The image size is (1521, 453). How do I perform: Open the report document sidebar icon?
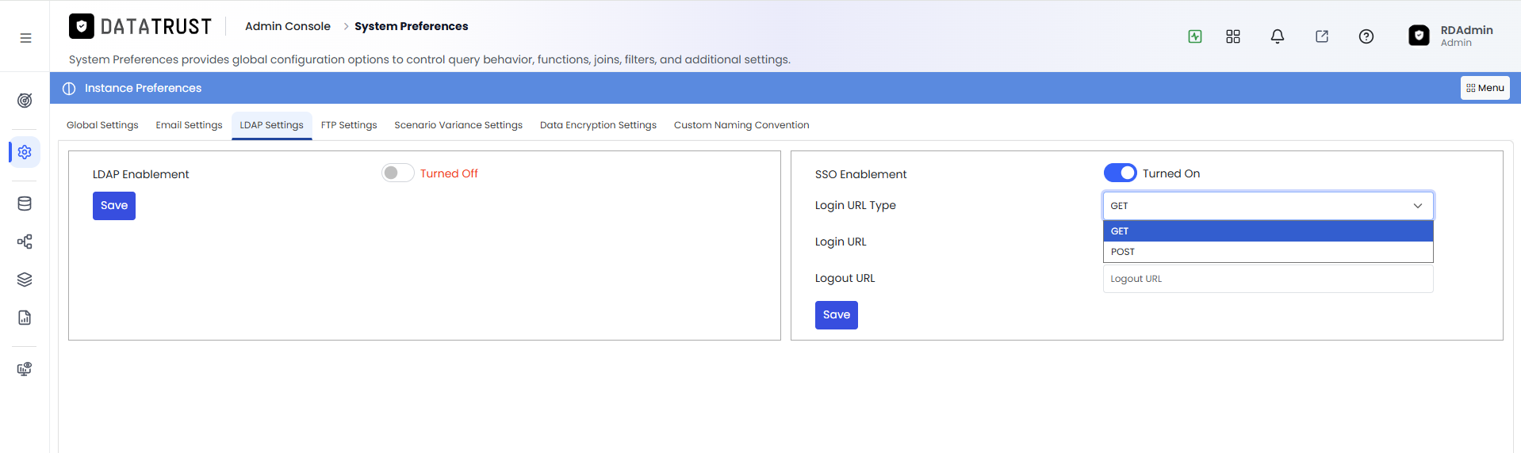(25, 318)
